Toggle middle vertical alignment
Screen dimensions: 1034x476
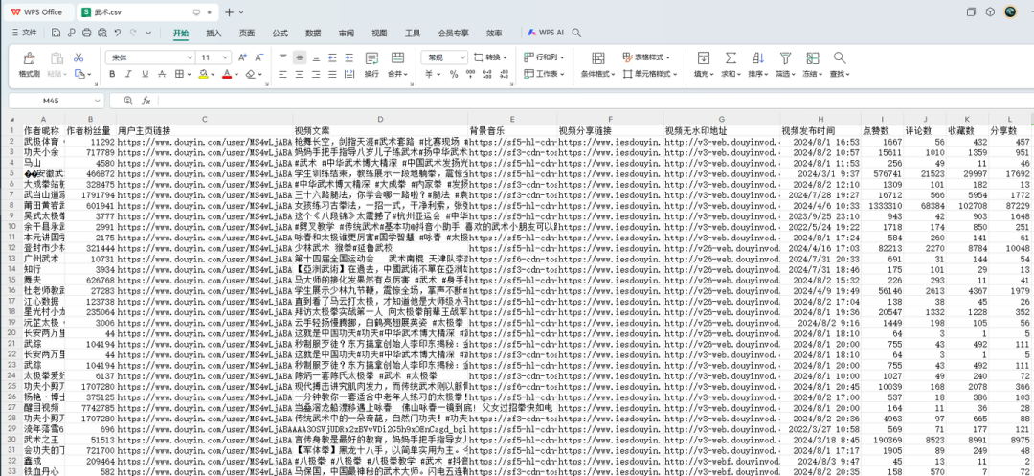[300, 57]
